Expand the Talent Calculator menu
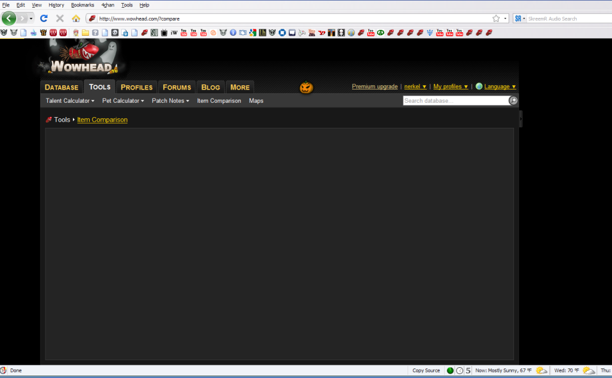 point(70,101)
